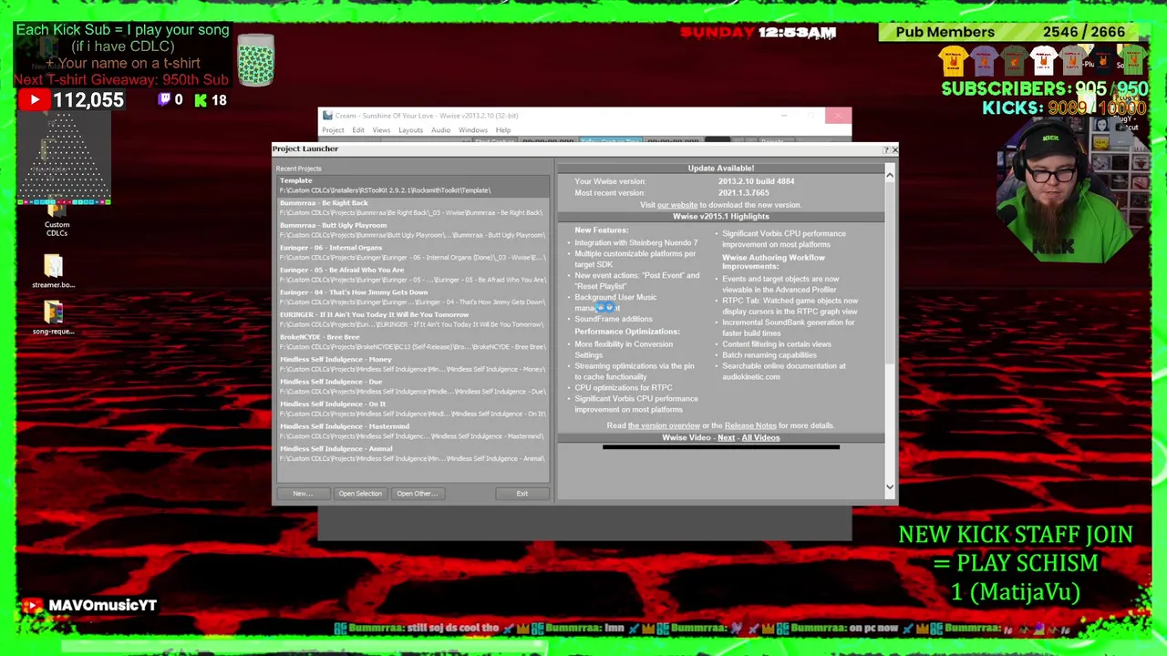Click the All Videos link
The image size is (1167, 656).
[x=760, y=438]
